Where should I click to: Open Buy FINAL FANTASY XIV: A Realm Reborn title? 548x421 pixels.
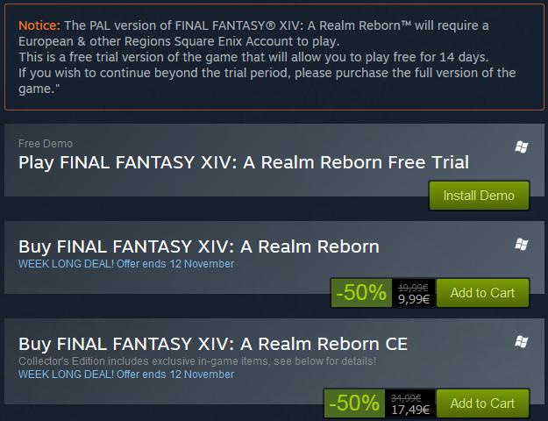199,246
